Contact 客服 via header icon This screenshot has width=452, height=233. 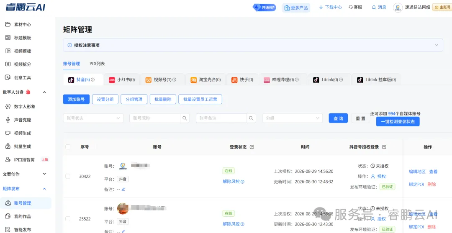point(355,7)
